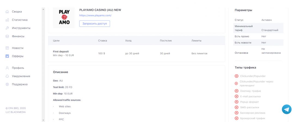The image size is (294, 122).
Task: Click the Офферы chat-box icon
Action: [7, 56]
